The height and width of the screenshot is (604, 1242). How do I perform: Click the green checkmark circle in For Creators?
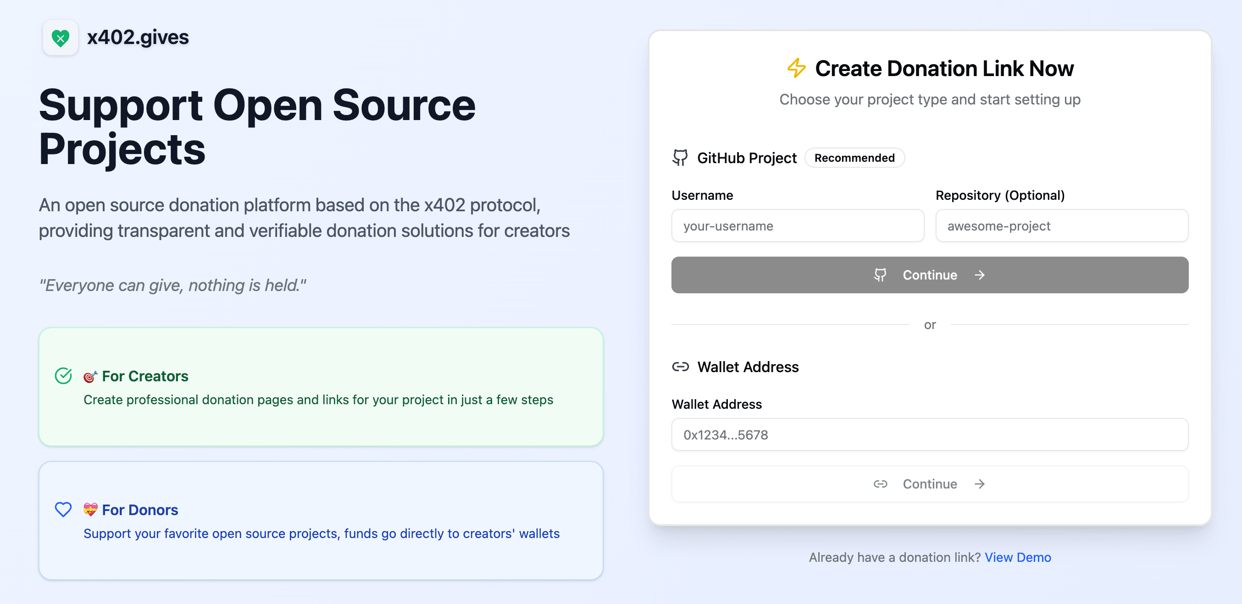[63, 376]
